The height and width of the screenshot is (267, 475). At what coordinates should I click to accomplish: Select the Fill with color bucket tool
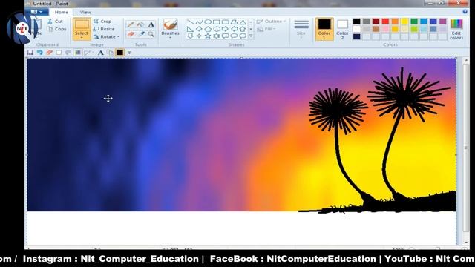[x=141, y=24]
